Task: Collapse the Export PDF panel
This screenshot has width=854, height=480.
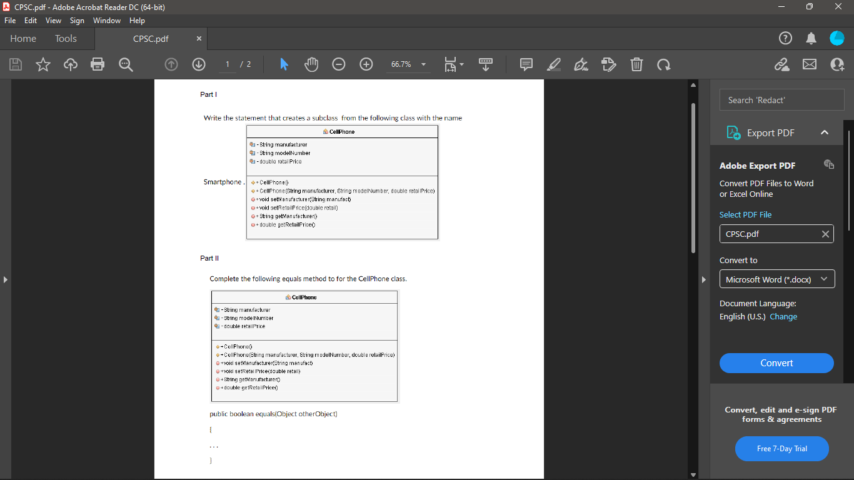Action: (x=825, y=132)
